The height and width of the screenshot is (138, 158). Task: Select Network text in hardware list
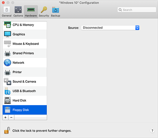[18, 63]
